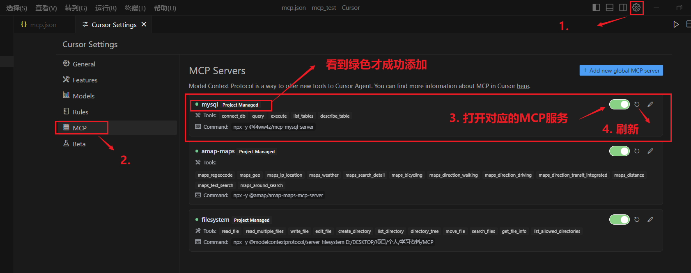Click the write_file tool tag

click(x=299, y=231)
